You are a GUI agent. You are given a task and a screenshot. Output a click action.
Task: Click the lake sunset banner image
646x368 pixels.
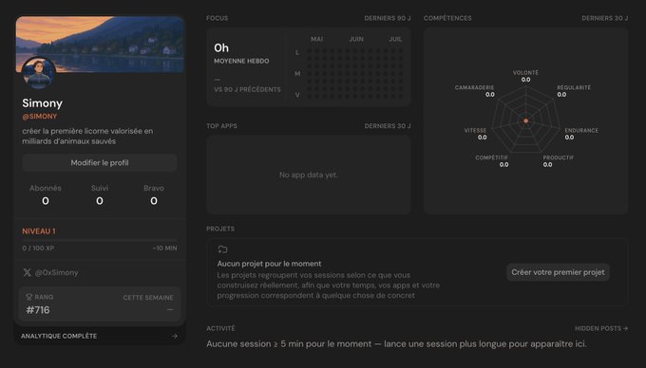click(x=100, y=45)
